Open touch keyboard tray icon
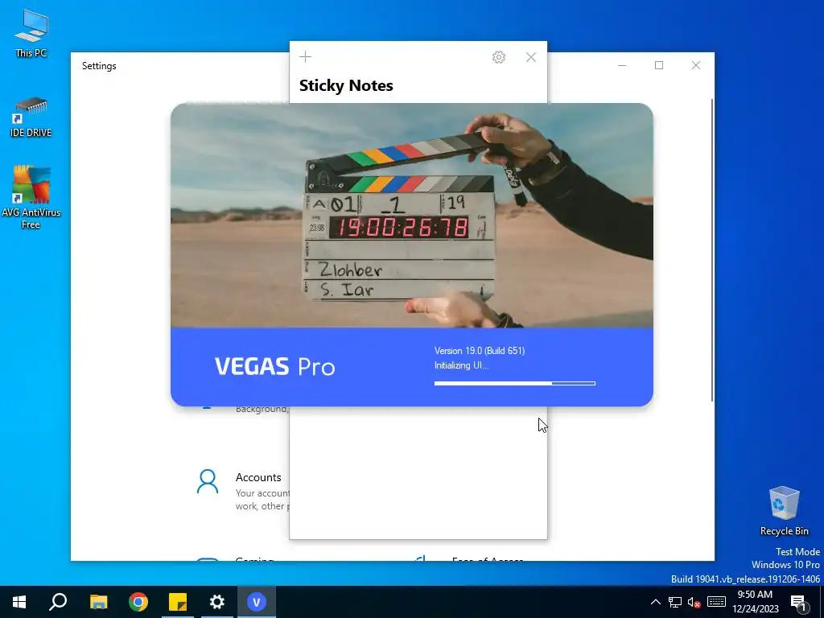This screenshot has width=824, height=618. pyautogui.click(x=716, y=602)
